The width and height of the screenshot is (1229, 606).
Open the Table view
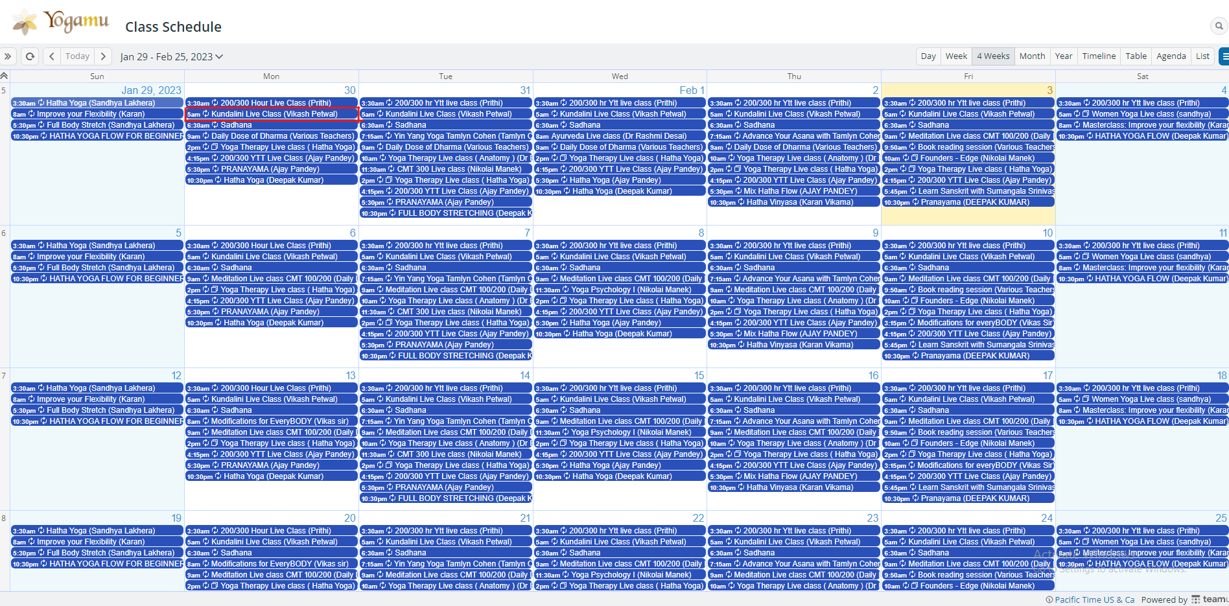pyautogui.click(x=1136, y=56)
